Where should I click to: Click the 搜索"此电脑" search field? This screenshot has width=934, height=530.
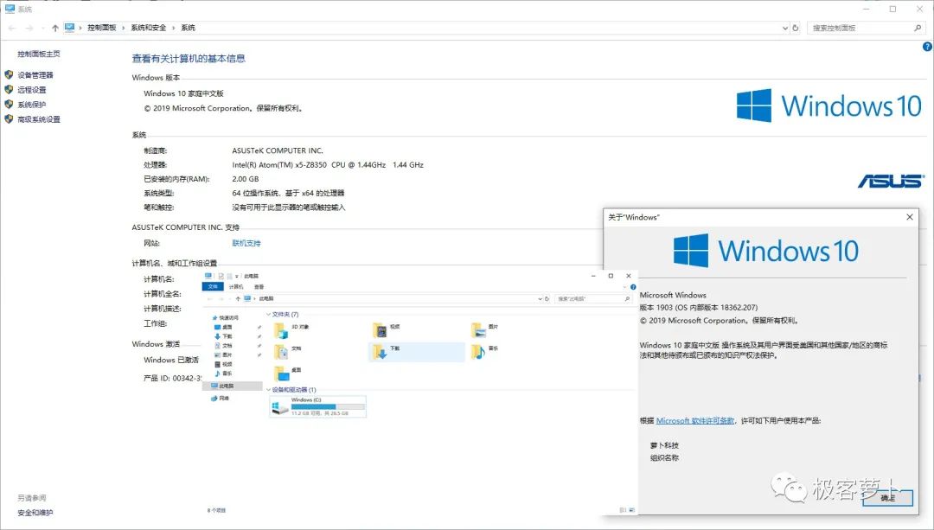(x=593, y=299)
